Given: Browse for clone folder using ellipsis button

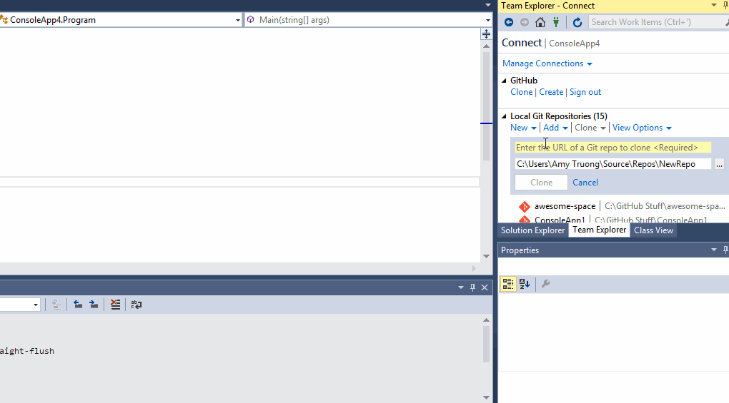Looking at the screenshot, I should pyautogui.click(x=719, y=164).
